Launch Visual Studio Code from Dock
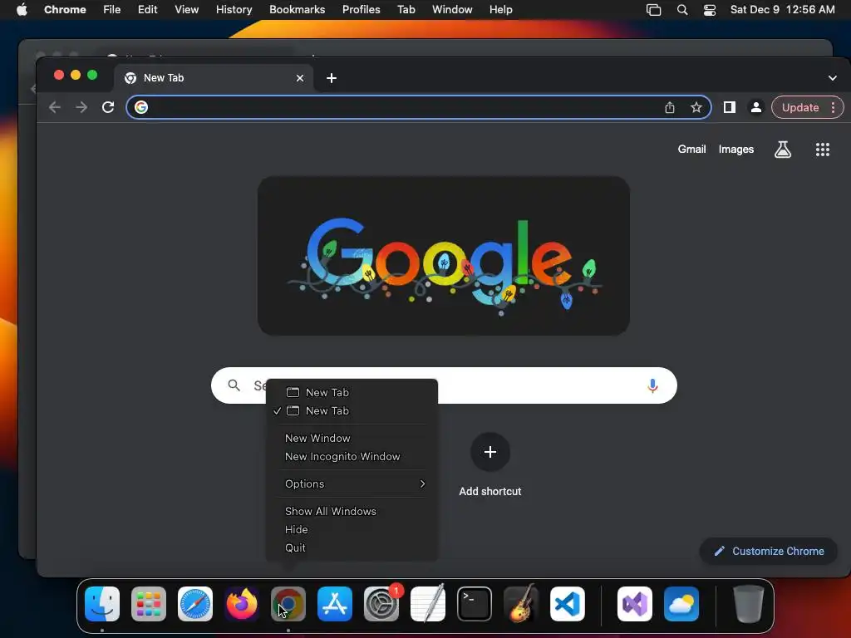The height and width of the screenshot is (638, 851). pos(568,604)
